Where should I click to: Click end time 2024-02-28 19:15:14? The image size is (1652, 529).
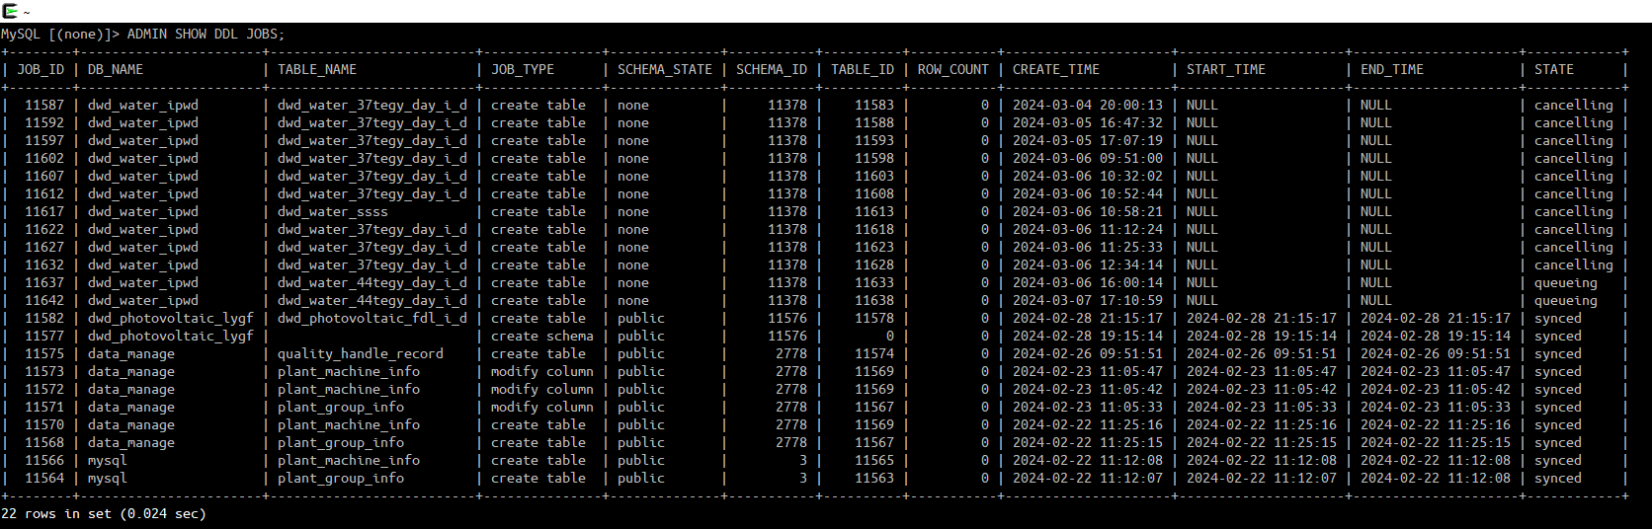[x=1436, y=337]
